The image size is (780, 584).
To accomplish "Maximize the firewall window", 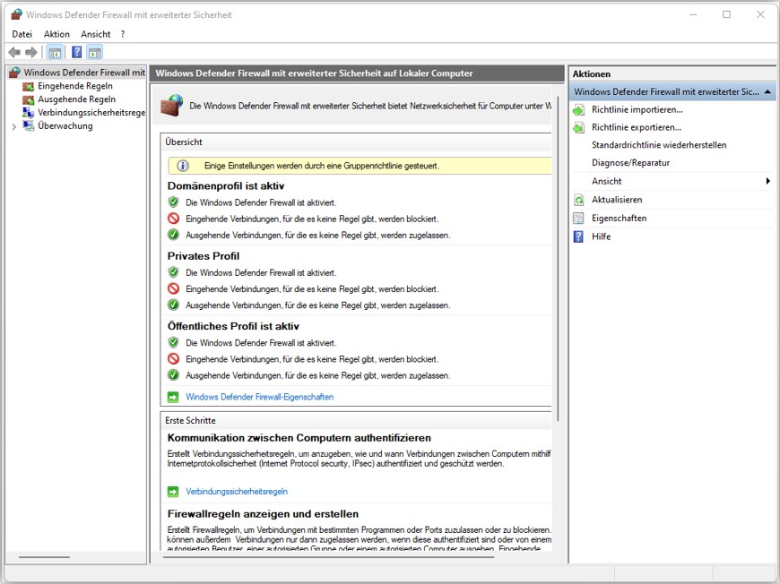I will 726,14.
